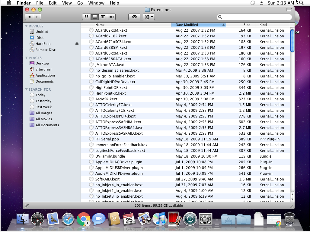Open the View menu
310x232 pixels.
[x=67, y=3]
